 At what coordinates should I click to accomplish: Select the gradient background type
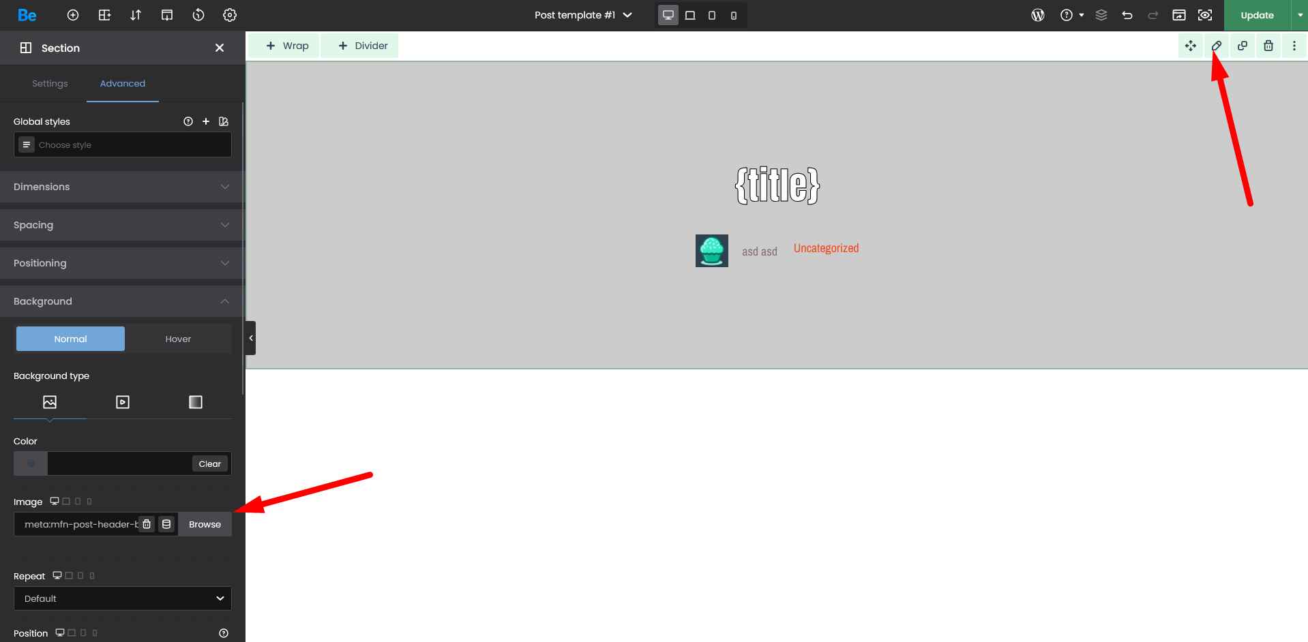click(196, 402)
